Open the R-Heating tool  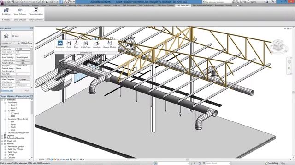coord(6,12)
